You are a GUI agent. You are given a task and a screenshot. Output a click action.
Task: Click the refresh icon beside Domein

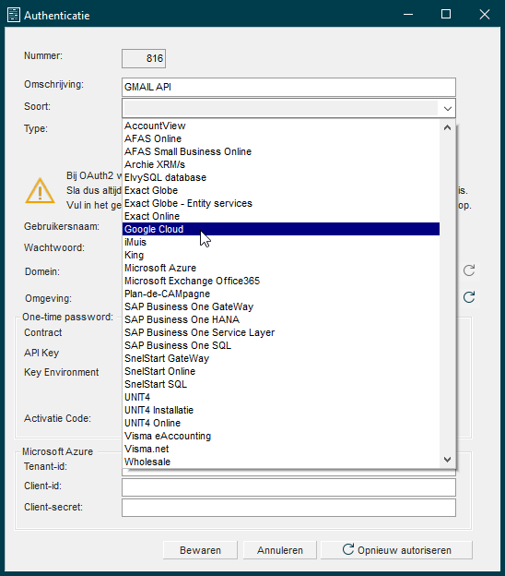coord(469,270)
